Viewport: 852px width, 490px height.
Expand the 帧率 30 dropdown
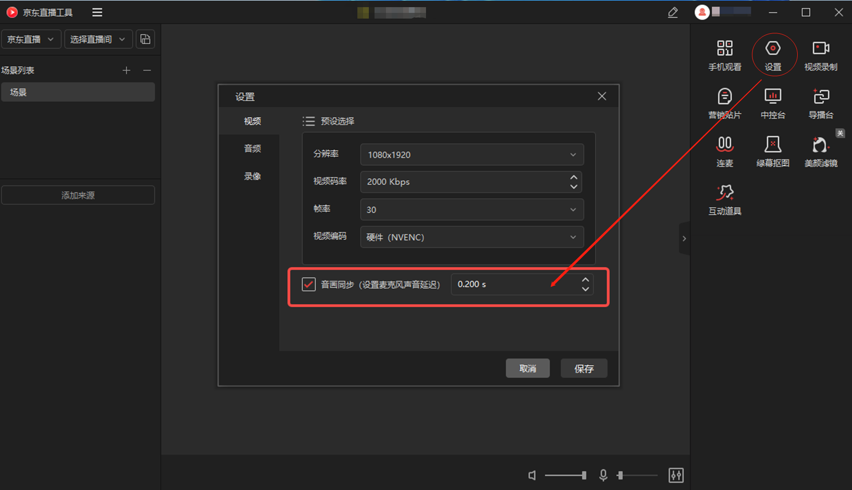pos(472,210)
